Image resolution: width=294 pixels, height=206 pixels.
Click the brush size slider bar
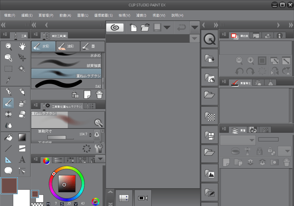click(60, 137)
